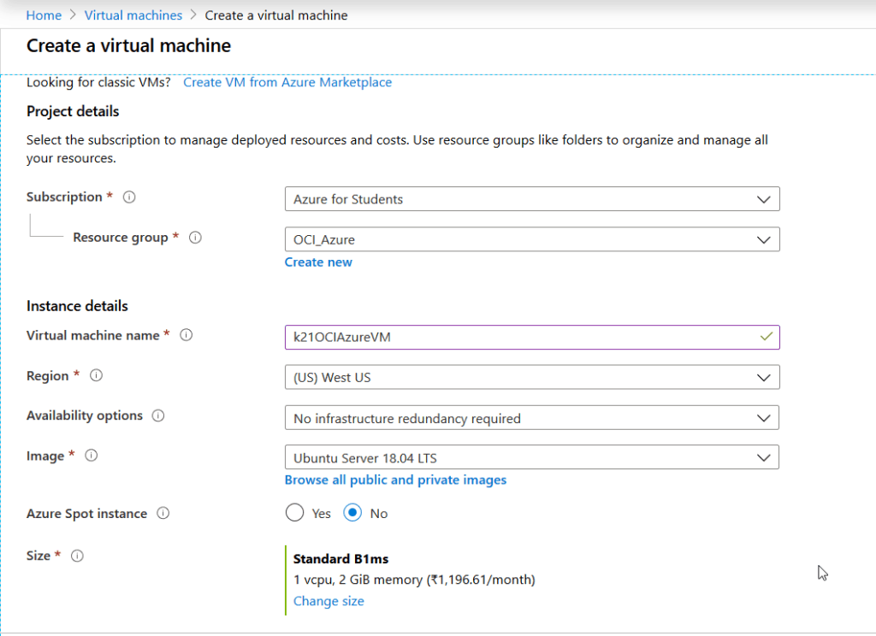This screenshot has height=636, width=876.
Task: Click the Subscription info icon
Action: pos(129,197)
